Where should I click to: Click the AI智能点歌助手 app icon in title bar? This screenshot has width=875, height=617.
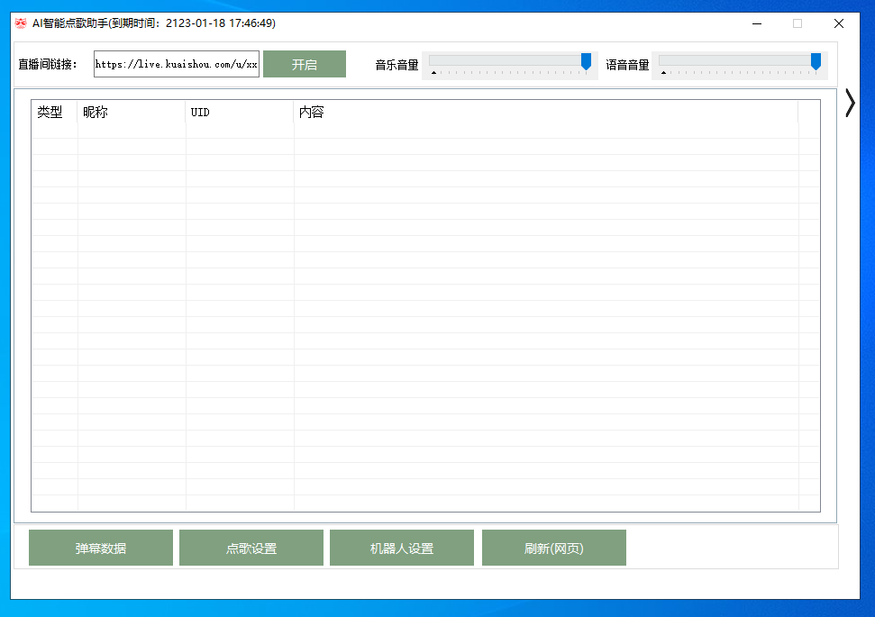click(21, 23)
